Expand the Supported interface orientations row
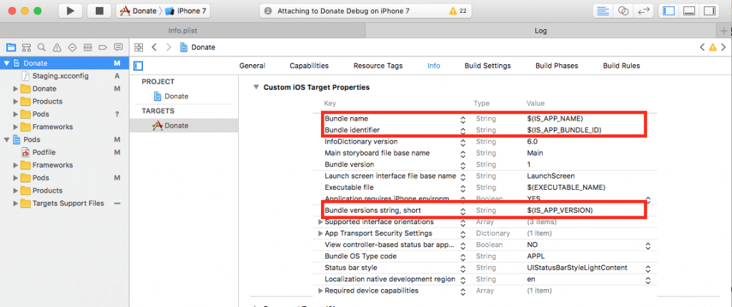 pos(320,222)
